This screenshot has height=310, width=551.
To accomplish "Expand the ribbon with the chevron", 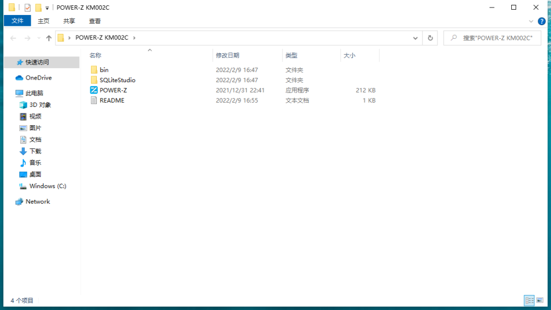I will 531,21.
